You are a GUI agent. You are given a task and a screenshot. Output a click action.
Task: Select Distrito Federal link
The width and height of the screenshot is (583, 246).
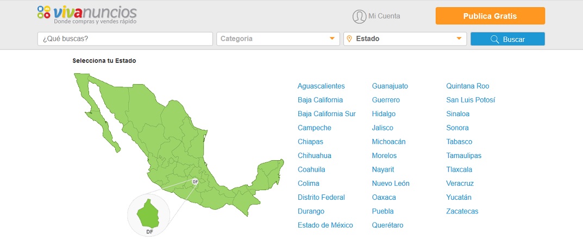321,197
